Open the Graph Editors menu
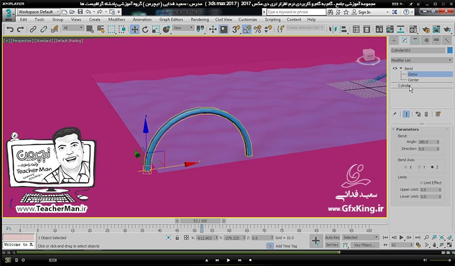 [171, 20]
